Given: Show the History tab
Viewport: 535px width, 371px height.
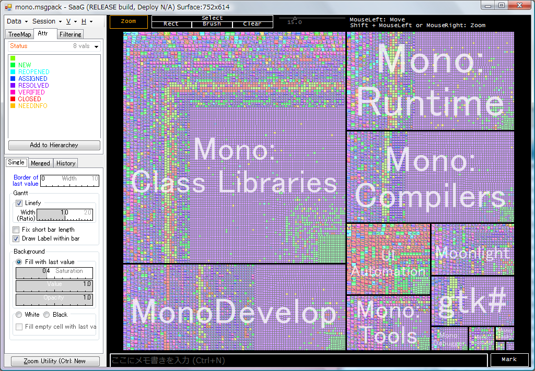Looking at the screenshot, I should click(x=66, y=163).
